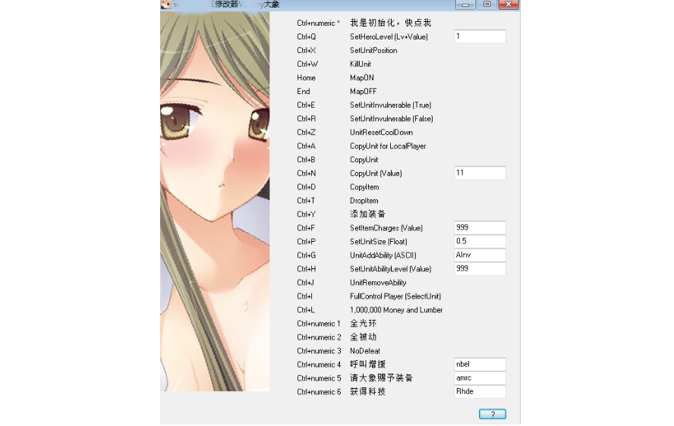The image size is (674, 426).
Task: Click the SetUnitSize input showing 0.5
Action: click(x=480, y=241)
